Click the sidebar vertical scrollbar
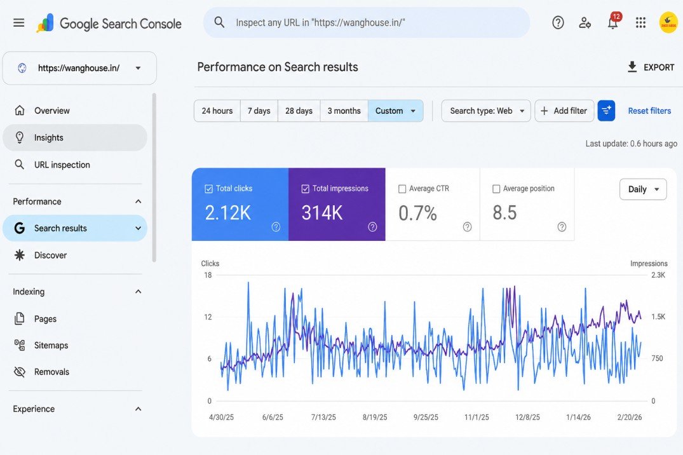683x455 pixels. [154, 177]
